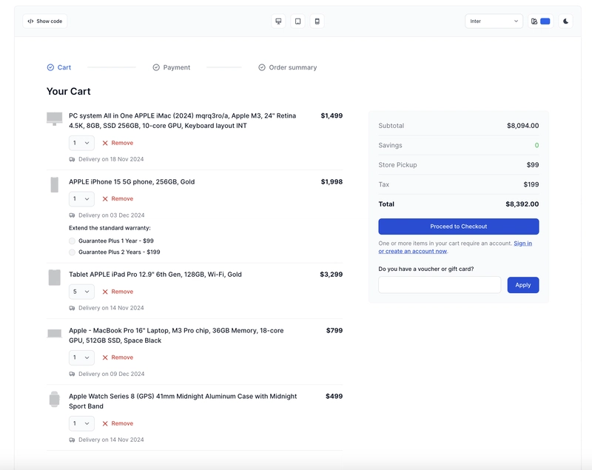The height and width of the screenshot is (470, 592).
Task: Remove the iMac from cart
Action: tap(118, 143)
